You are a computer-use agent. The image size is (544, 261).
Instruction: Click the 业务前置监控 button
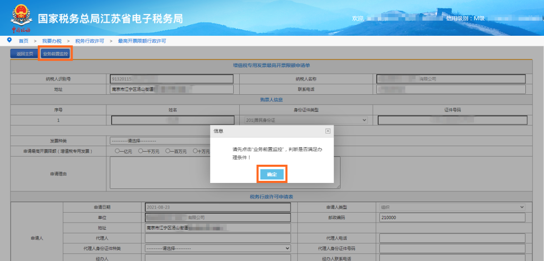coord(55,54)
